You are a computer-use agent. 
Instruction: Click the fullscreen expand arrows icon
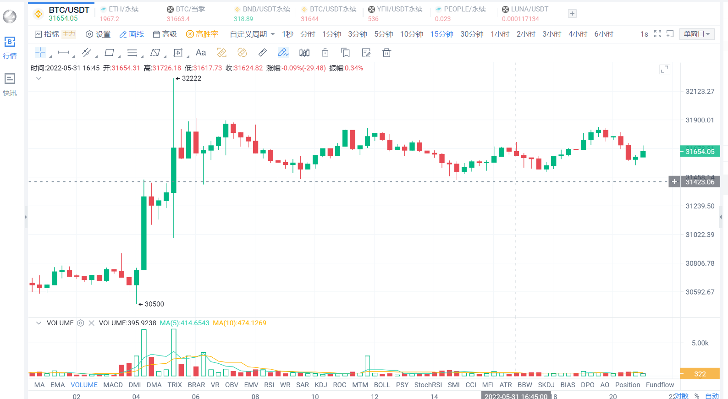point(657,34)
